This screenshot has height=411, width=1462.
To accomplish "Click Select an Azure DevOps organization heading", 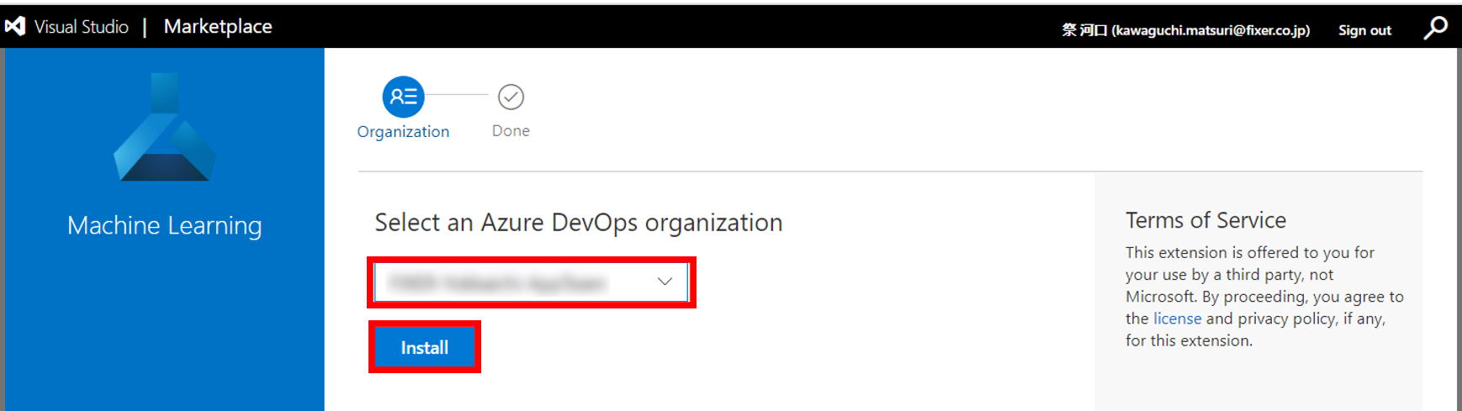I will tap(578, 223).
